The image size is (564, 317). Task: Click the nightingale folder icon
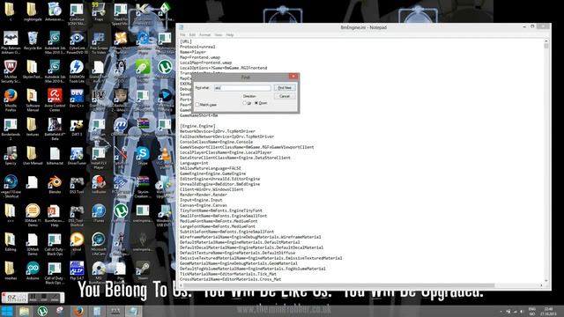[33, 12]
